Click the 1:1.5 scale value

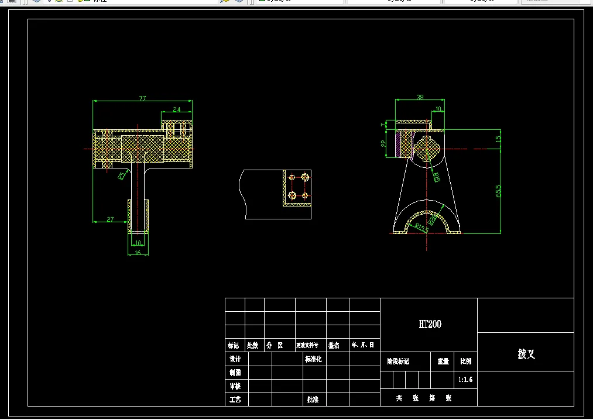465,380
